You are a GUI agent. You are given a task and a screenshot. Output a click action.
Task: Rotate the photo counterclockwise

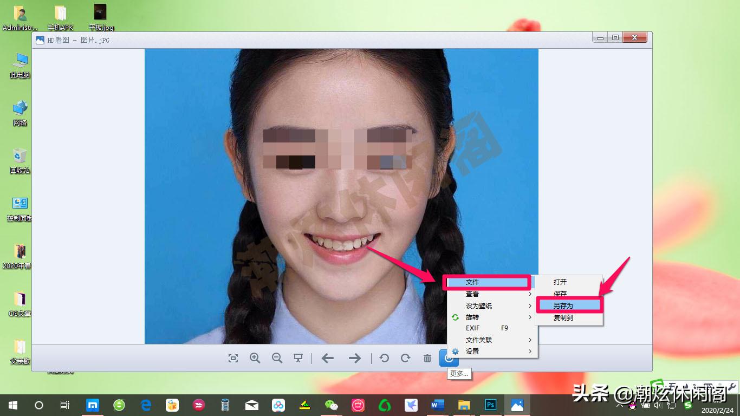pos(384,358)
